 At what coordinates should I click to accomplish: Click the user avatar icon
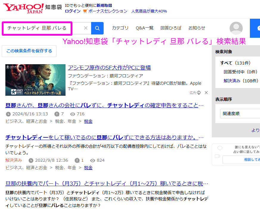coord(236,28)
